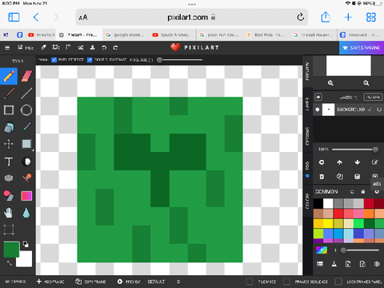Open the Safari tab overview grid

tap(371, 18)
